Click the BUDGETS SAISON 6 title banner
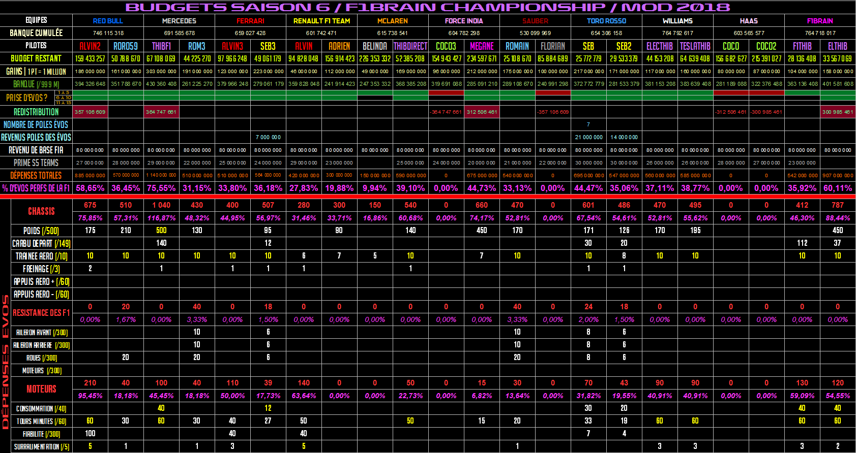Screen dimensions: 856x453 [x=428, y=7]
